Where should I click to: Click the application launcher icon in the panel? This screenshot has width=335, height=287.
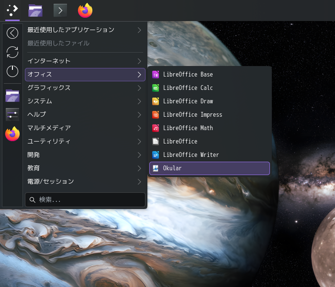pos(12,10)
